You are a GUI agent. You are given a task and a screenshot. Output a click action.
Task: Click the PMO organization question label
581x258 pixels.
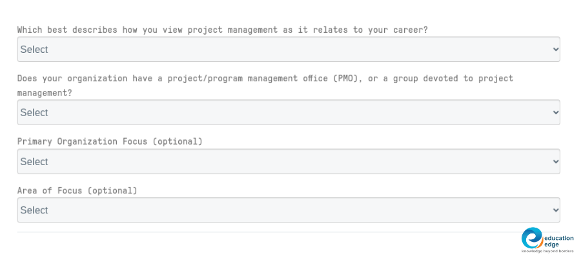click(265, 79)
